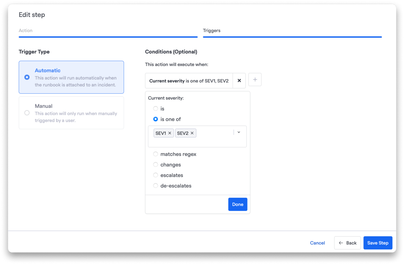Choose the "is one of" severity condition
Viewport: 404px width, 264px height.
click(156, 119)
